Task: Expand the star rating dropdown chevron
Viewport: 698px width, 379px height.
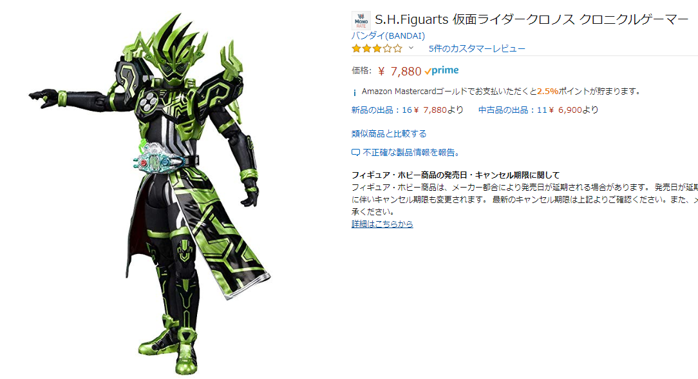Action: click(411, 48)
